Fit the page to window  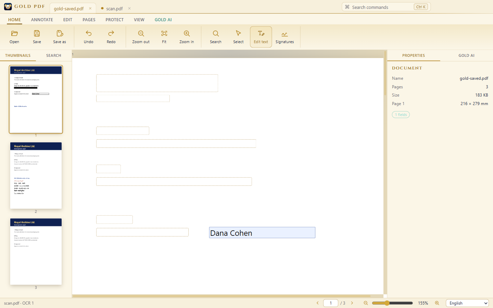[x=164, y=34]
